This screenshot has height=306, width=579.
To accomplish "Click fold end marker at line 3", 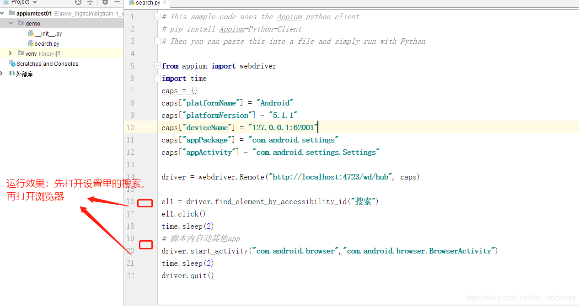I will [157, 41].
